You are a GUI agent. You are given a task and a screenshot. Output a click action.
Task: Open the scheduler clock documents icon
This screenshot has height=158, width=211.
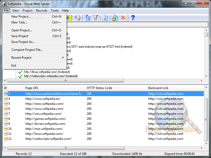pyautogui.click(x=115, y=18)
